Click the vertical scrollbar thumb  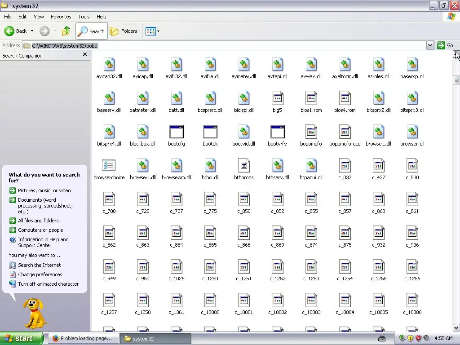[x=456, y=80]
